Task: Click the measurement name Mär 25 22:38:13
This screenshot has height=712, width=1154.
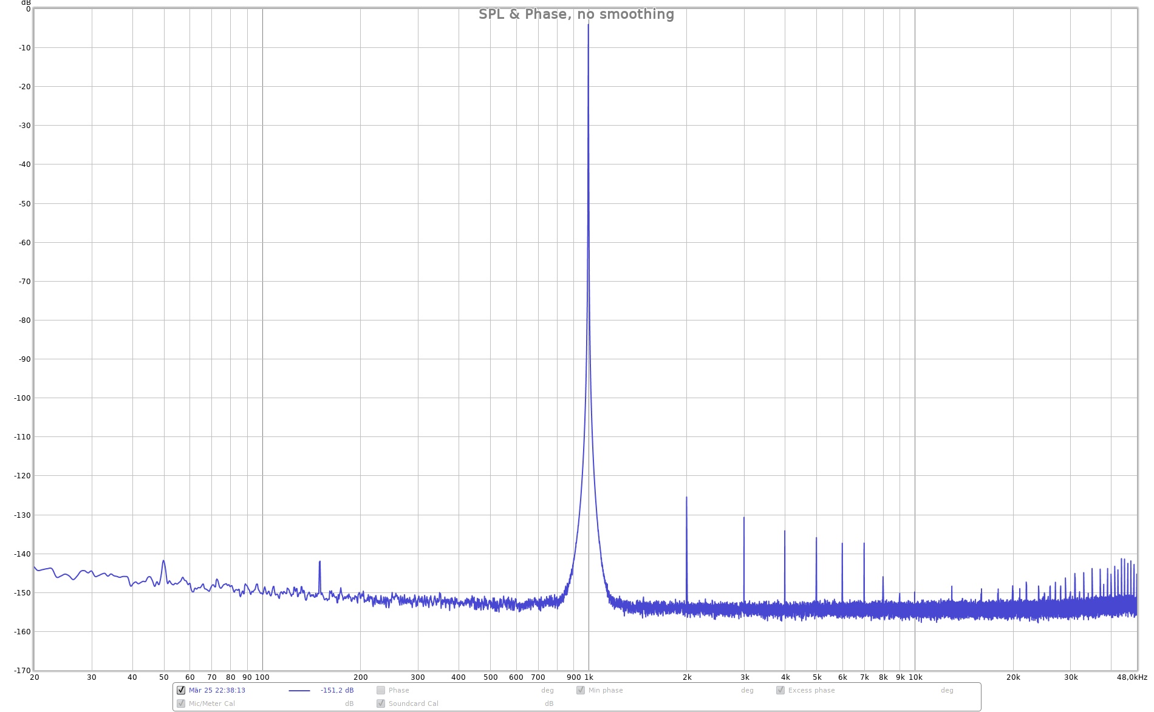Action: (217, 690)
